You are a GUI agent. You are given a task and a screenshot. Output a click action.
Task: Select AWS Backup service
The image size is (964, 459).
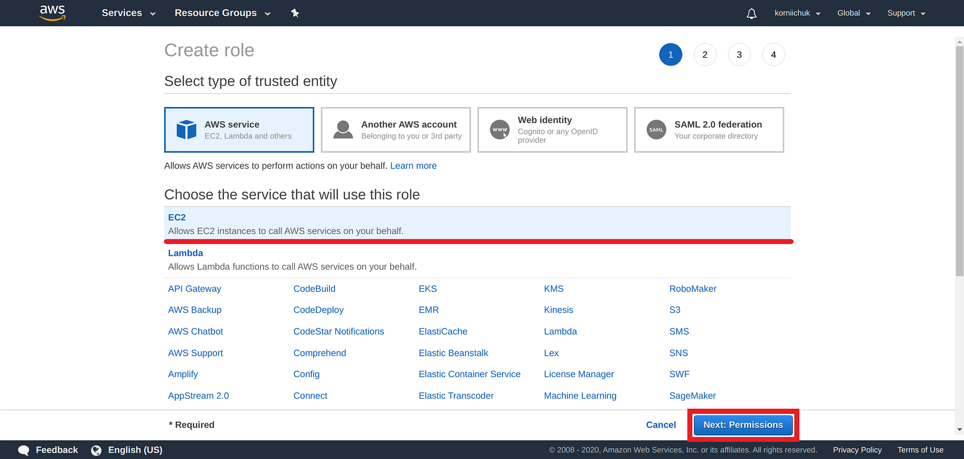coord(195,310)
